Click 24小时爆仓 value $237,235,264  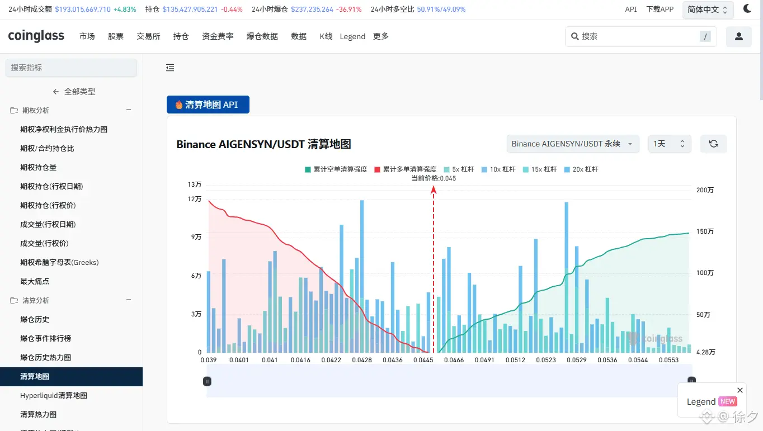[312, 10]
